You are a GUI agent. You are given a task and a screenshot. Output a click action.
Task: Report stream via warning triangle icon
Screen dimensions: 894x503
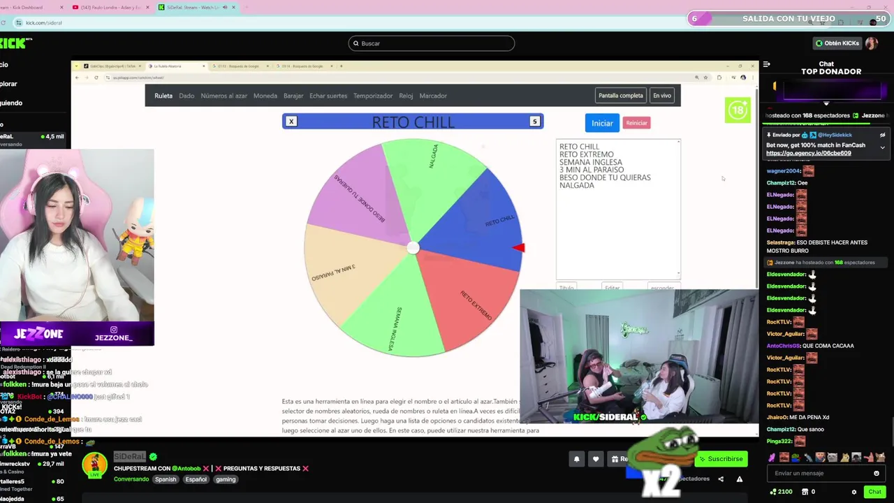pyautogui.click(x=740, y=479)
